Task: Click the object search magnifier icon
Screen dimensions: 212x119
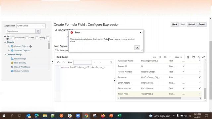Action: click(38, 31)
